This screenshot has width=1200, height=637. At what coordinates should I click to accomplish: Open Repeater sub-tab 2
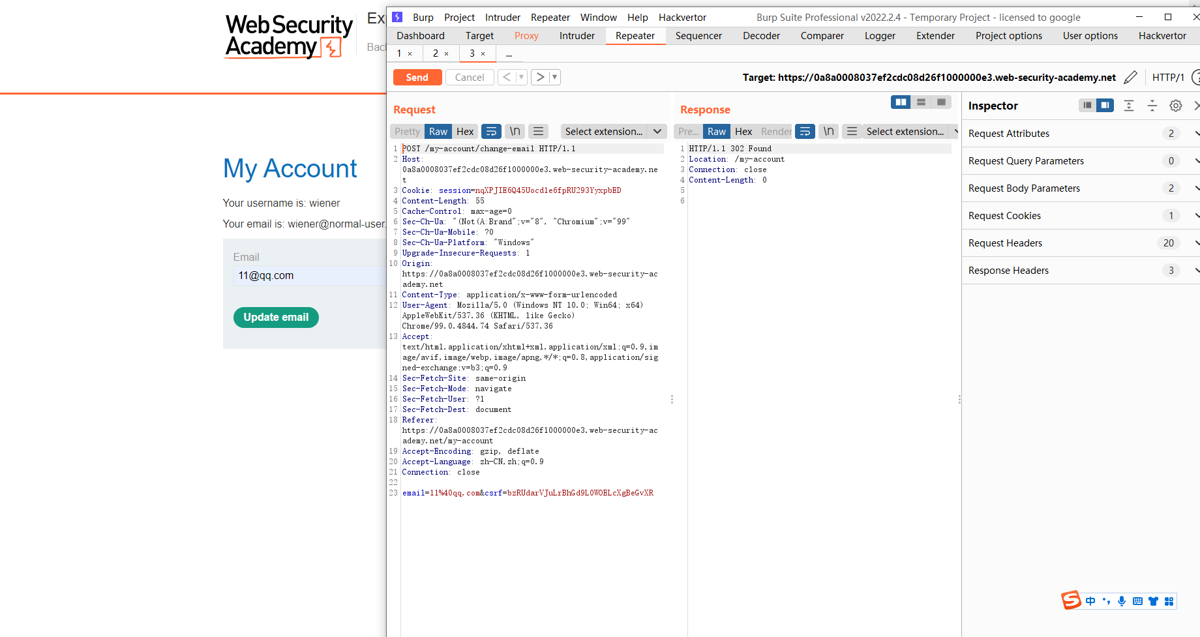pyautogui.click(x=436, y=53)
